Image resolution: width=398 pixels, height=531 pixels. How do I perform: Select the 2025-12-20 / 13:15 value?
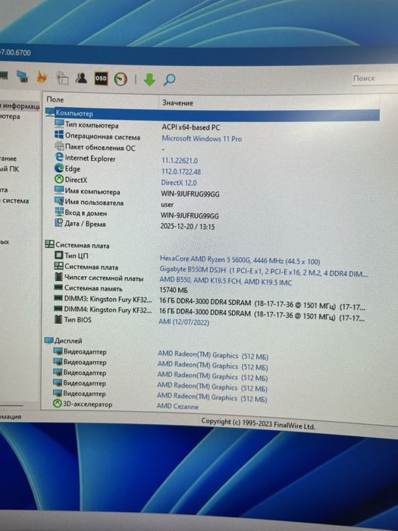tap(187, 227)
